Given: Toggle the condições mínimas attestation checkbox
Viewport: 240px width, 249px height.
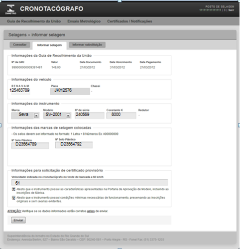Looking at the screenshot, I should click(13, 198).
